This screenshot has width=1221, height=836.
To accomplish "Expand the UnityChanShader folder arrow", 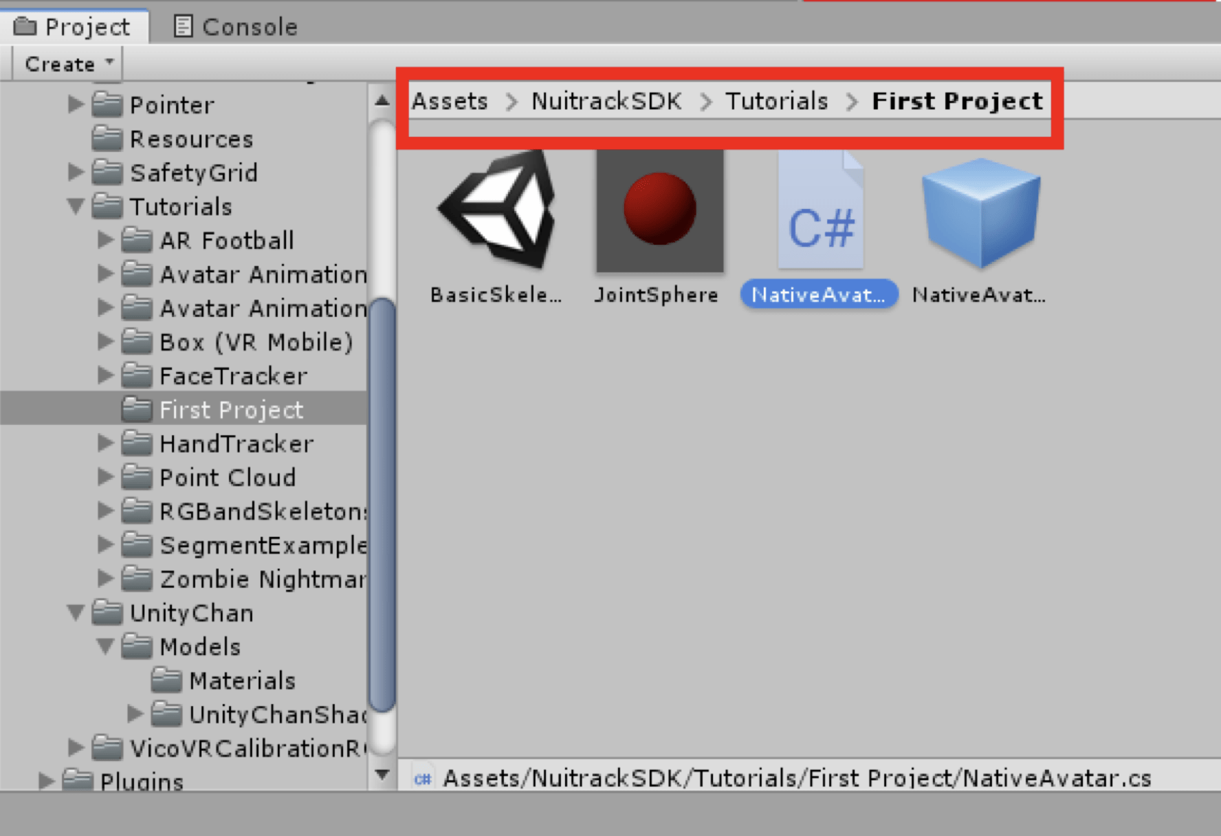I will (135, 714).
